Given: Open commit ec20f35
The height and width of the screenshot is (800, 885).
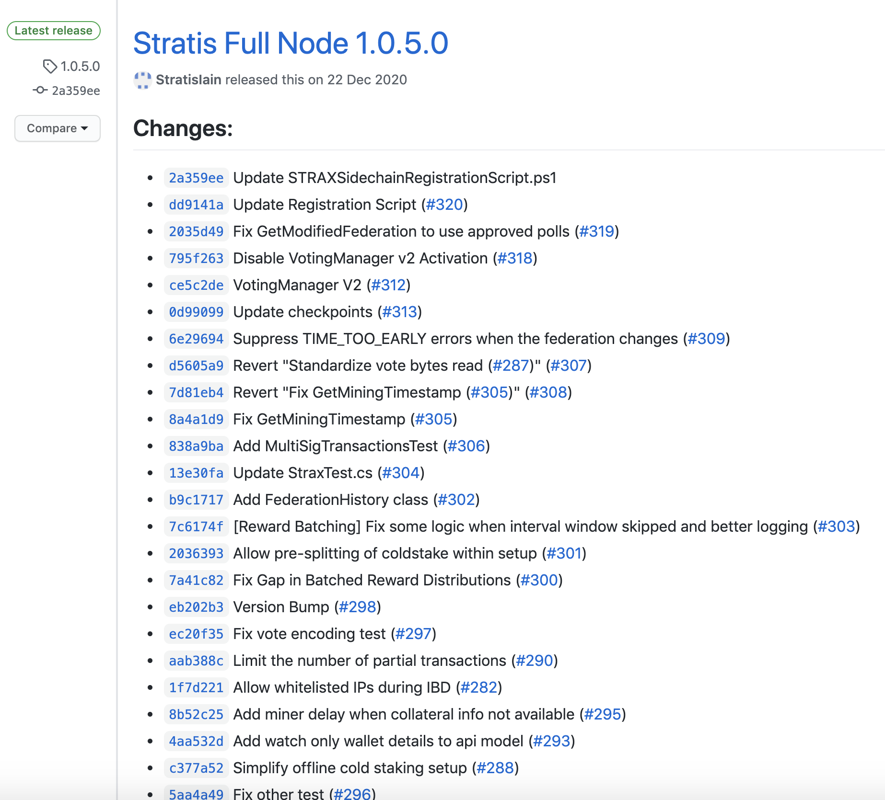Looking at the screenshot, I should [196, 634].
